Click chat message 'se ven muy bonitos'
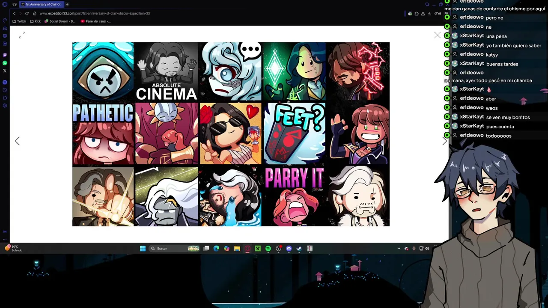Viewport: 548px width, 308px height. click(x=508, y=117)
